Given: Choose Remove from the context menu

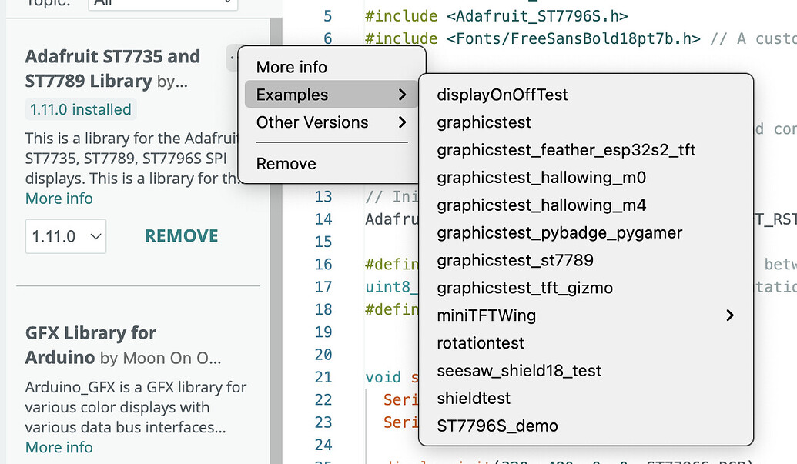Looking at the screenshot, I should (x=286, y=164).
